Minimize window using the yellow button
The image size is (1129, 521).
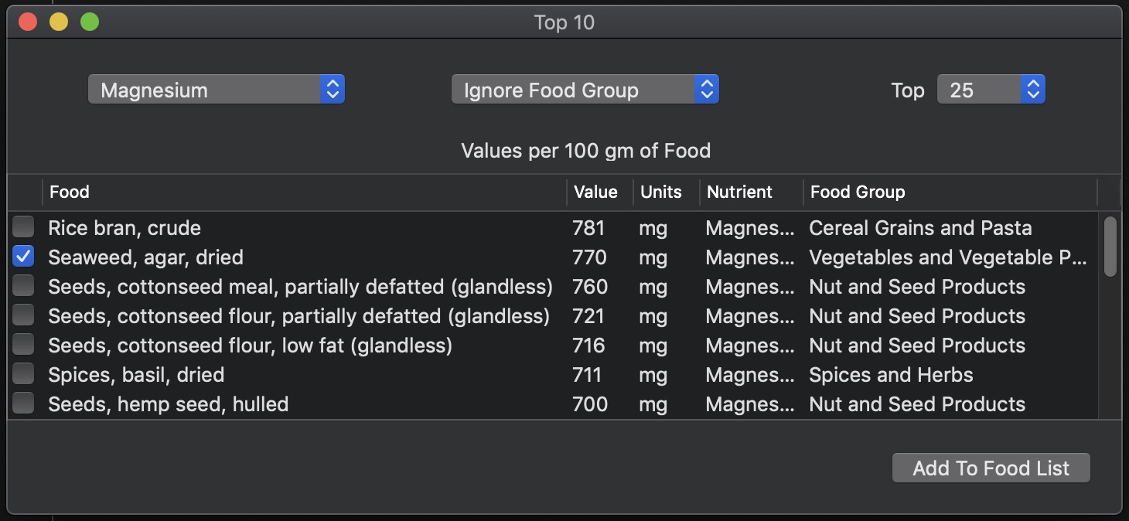[59, 22]
